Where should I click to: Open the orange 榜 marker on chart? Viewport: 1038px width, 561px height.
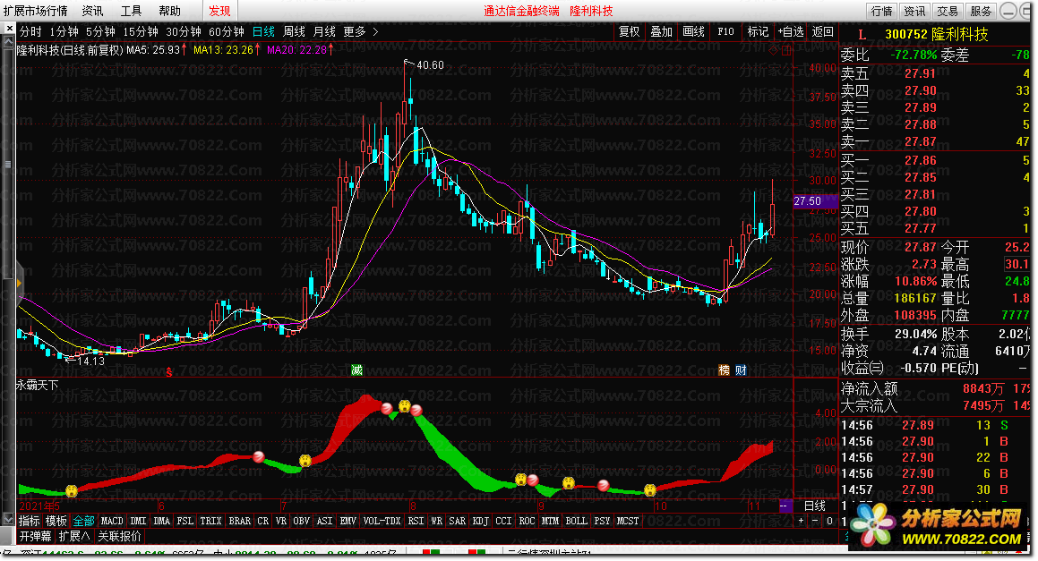click(725, 370)
